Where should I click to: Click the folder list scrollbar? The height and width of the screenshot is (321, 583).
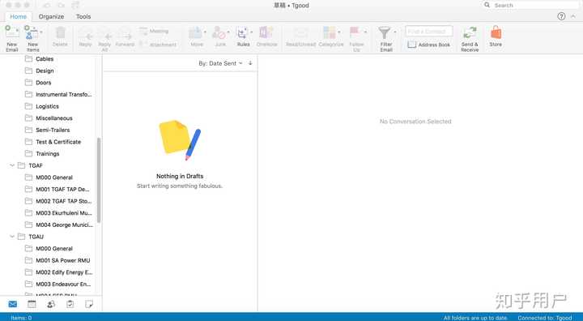pos(99,180)
